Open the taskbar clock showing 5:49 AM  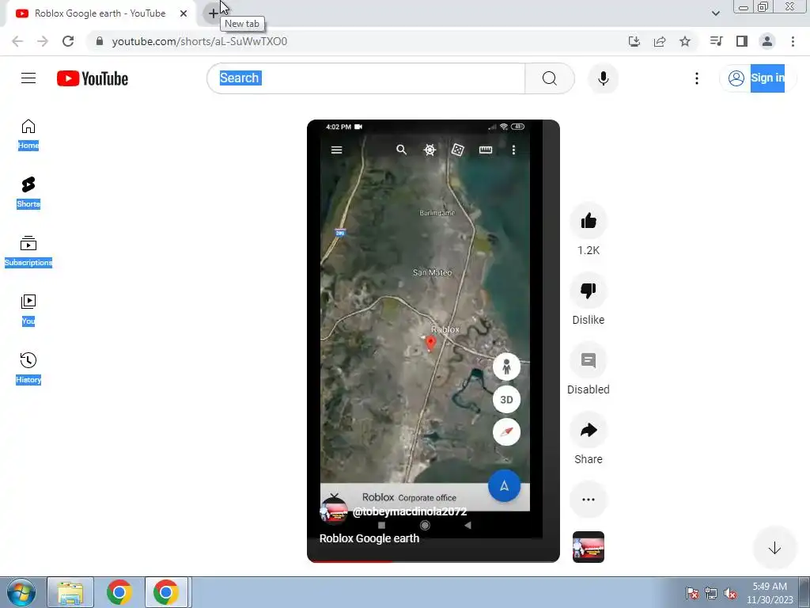coord(770,592)
